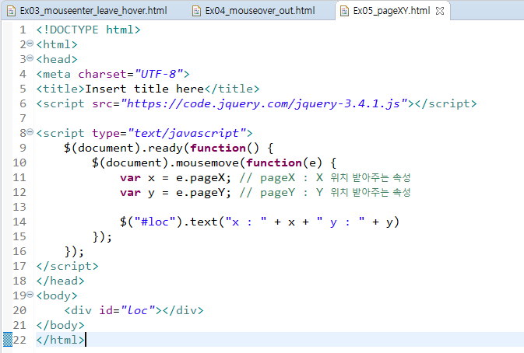
Task: Click the jquery-3.4.1.js source URL
Action: pyautogui.click(x=265, y=103)
